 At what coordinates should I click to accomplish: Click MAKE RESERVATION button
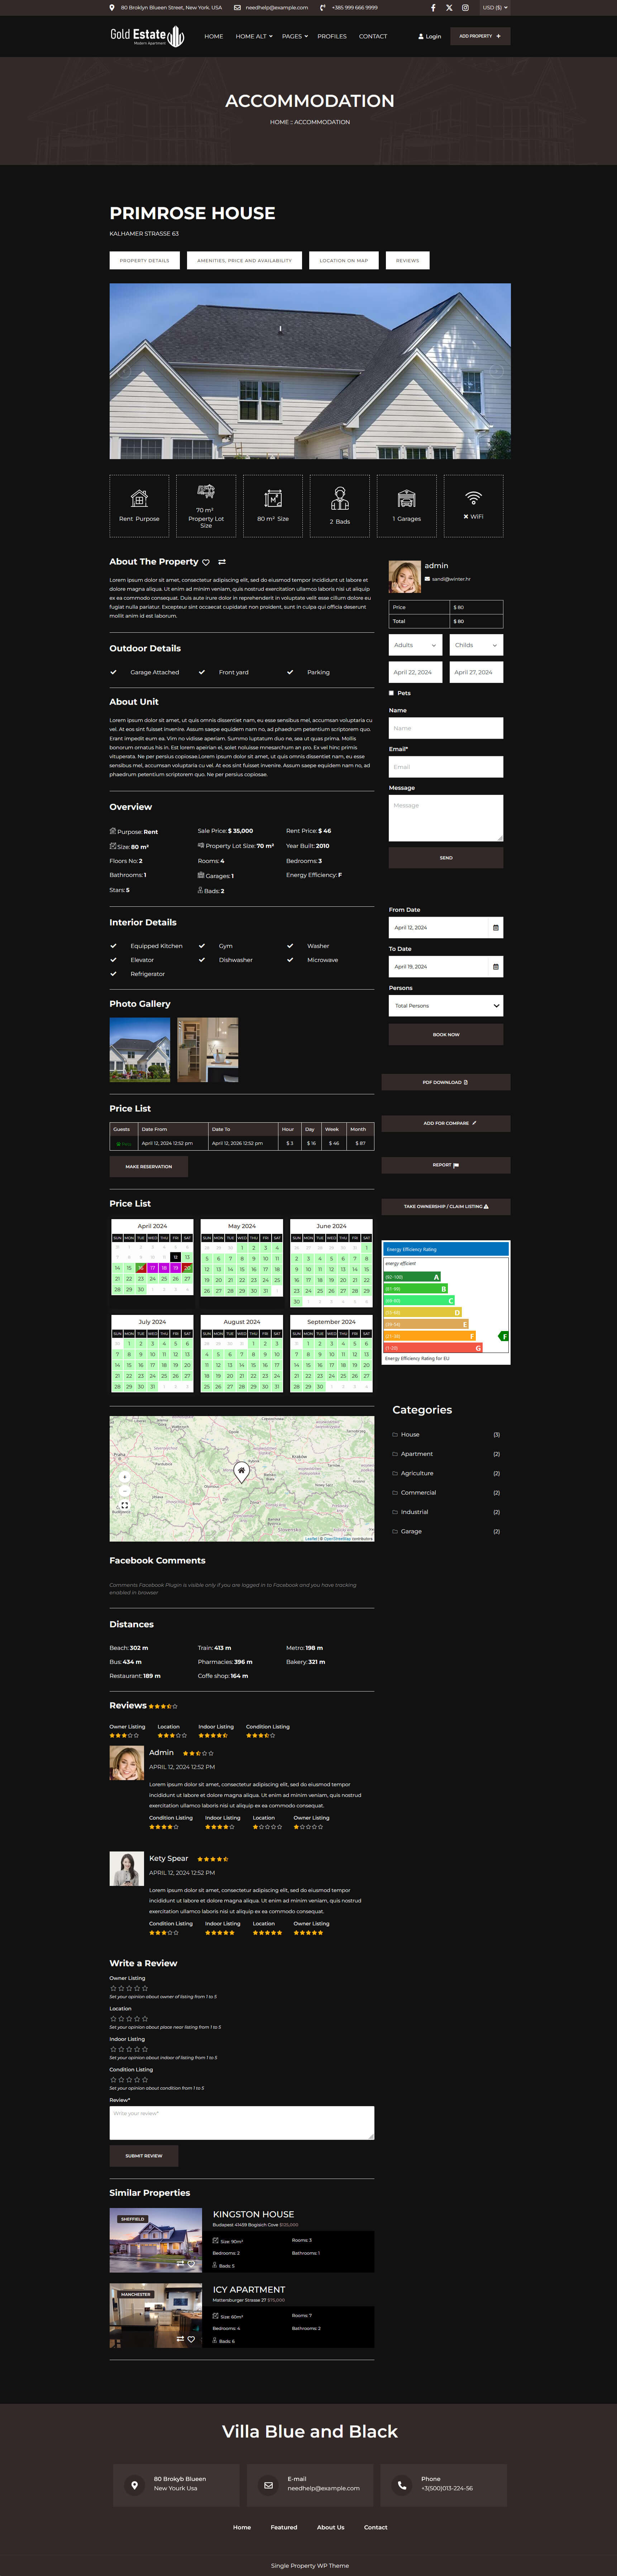tap(149, 1166)
